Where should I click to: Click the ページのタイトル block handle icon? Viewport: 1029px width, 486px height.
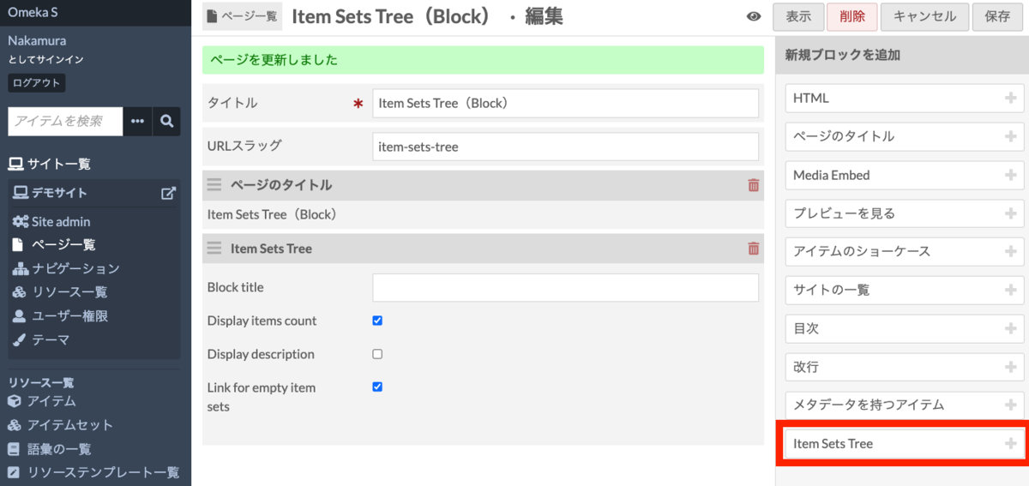[214, 185]
